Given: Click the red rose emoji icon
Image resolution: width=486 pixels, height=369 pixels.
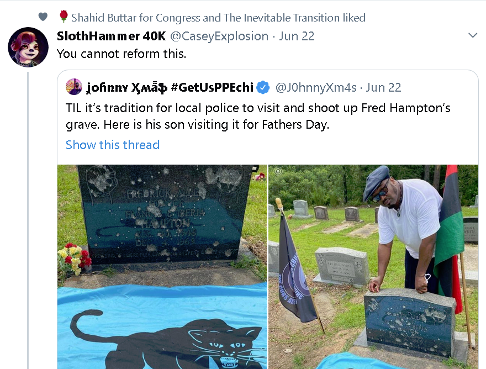Looking at the screenshot, I should pos(63,17).
